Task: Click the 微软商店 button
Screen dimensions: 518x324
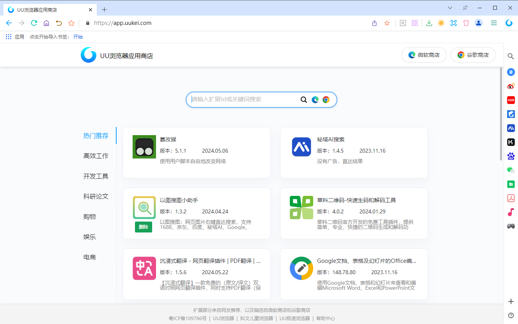Action: pyautogui.click(x=424, y=55)
